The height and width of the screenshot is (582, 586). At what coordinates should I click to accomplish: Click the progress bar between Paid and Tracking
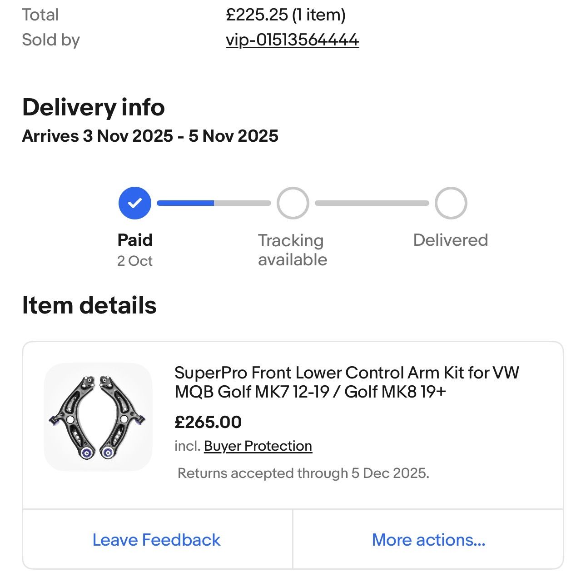tap(214, 203)
